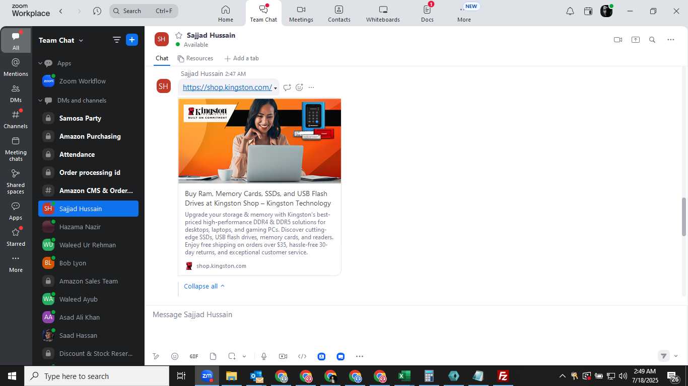Attach a file to the message
This screenshot has height=386, width=688.
213,356
